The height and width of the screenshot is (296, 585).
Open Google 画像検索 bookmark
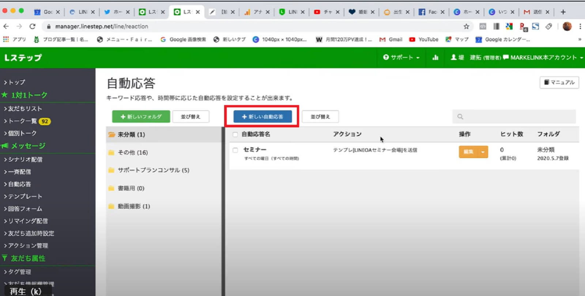pyautogui.click(x=183, y=39)
